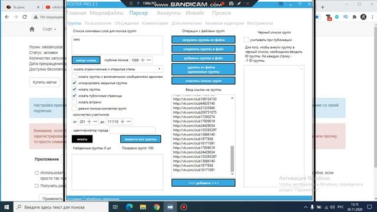377x212 pixels.
Task: Uncheck ignore closed groups checkbox
Action: coord(75,83)
